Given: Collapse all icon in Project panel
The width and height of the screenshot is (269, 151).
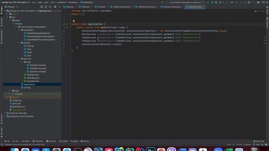Looking at the screenshot, I should 50,7.
